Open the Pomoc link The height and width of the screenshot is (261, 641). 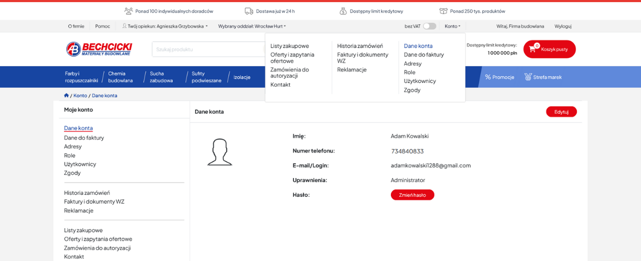[x=103, y=26]
